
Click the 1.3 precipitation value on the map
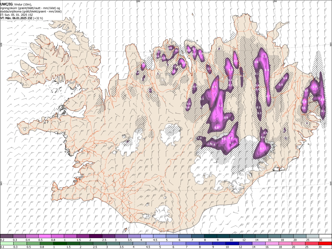coord(265,56)
